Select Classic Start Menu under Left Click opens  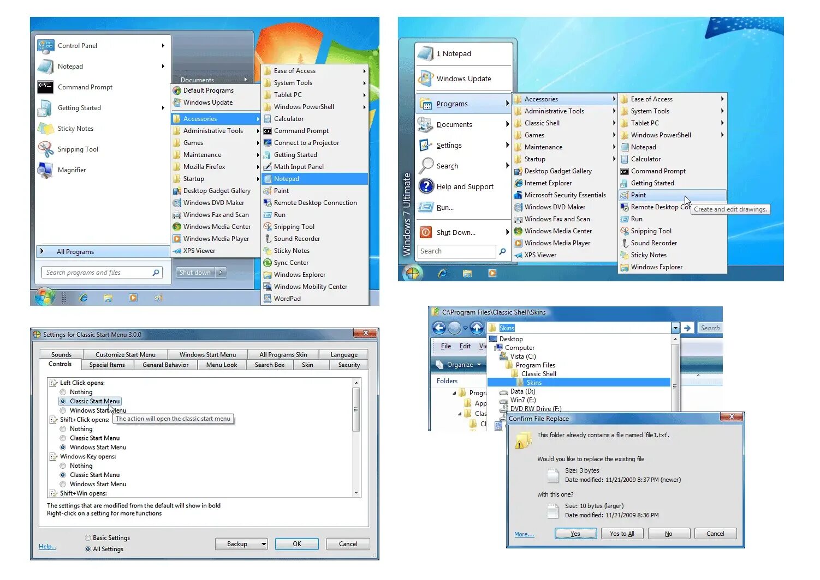coord(63,401)
